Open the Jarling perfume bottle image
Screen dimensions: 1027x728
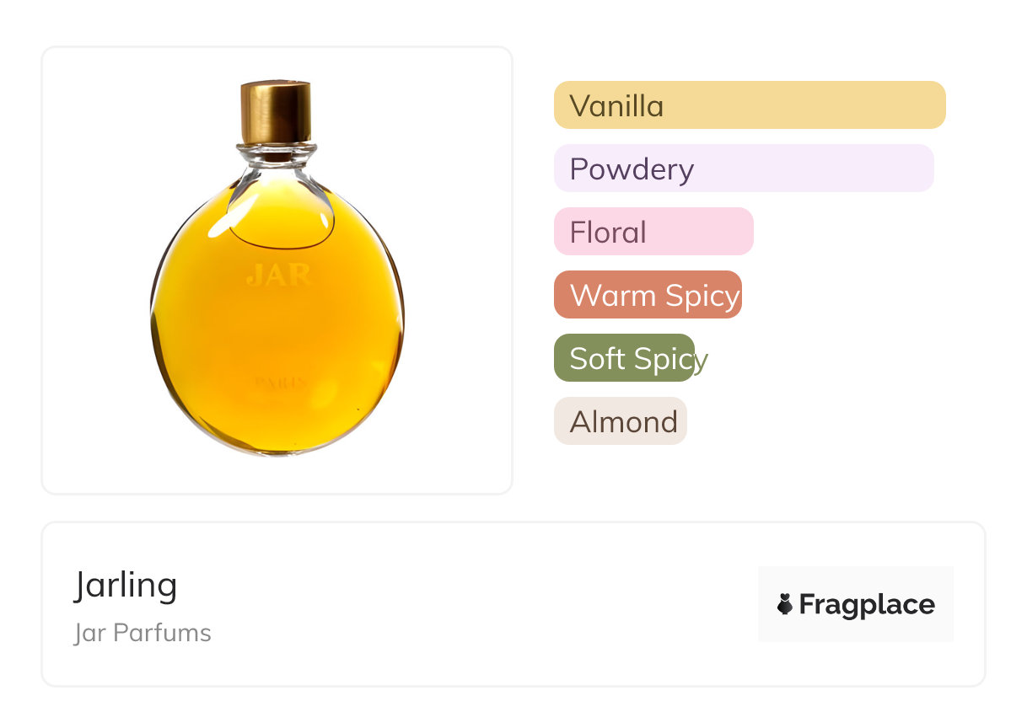[x=277, y=270]
